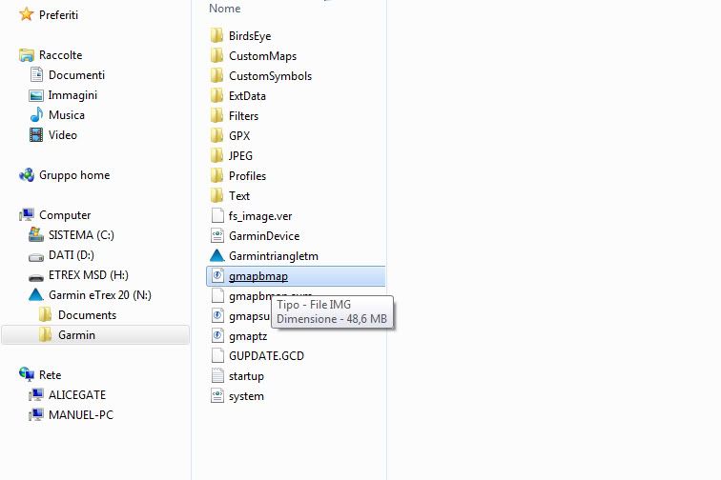The width and height of the screenshot is (721, 480).
Task: Click the system file icon
Action: click(x=217, y=395)
